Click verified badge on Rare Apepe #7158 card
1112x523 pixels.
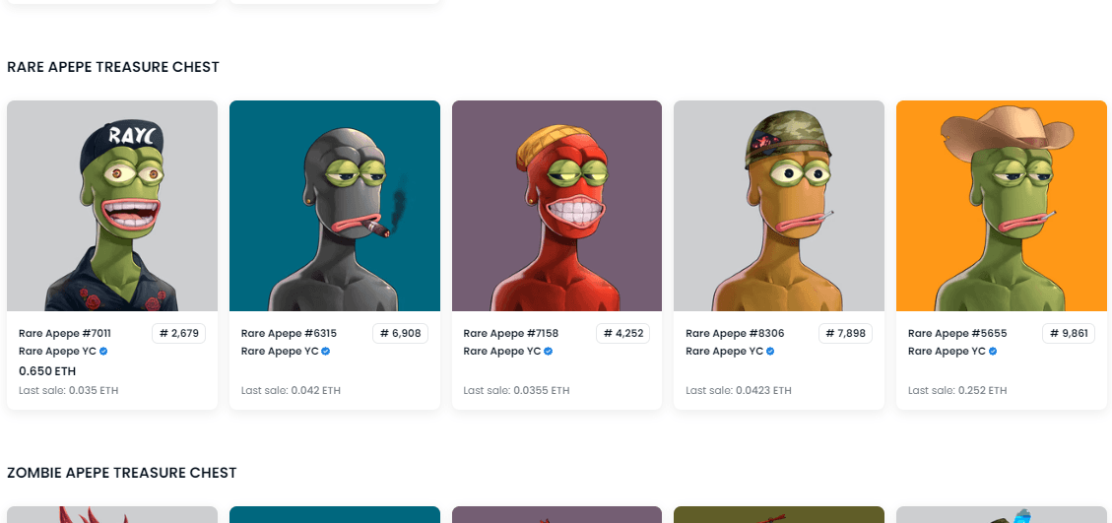click(549, 352)
